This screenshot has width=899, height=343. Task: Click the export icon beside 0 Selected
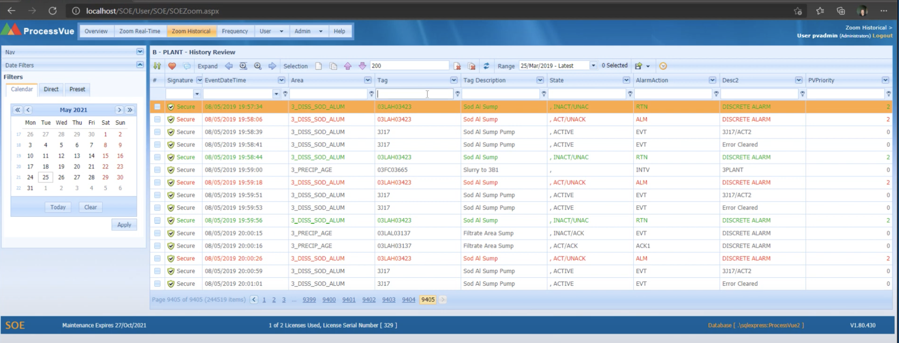[x=639, y=66]
